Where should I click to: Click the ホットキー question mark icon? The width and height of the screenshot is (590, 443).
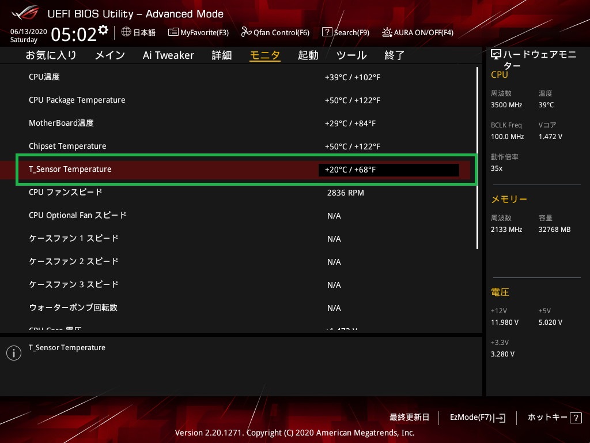point(576,418)
